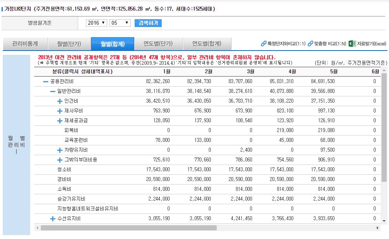Expand the 차량유지비 row
Image resolution: width=389 pixels, height=239 pixels.
coord(60,150)
